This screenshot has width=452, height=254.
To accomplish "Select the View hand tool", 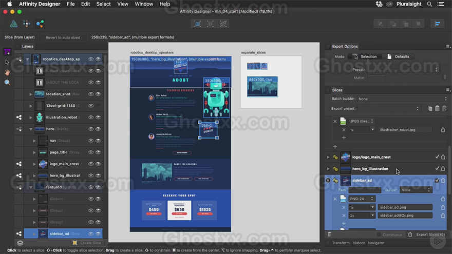I will [x=7, y=72].
